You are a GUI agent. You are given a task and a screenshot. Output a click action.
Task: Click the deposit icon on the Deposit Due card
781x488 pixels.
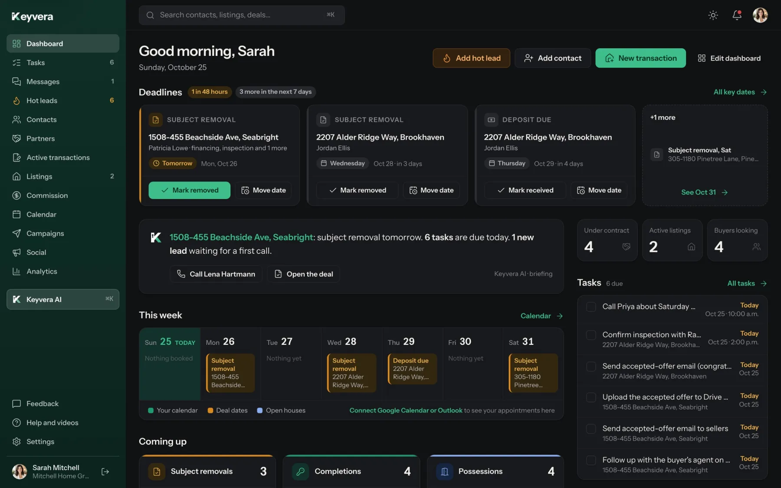pos(491,120)
